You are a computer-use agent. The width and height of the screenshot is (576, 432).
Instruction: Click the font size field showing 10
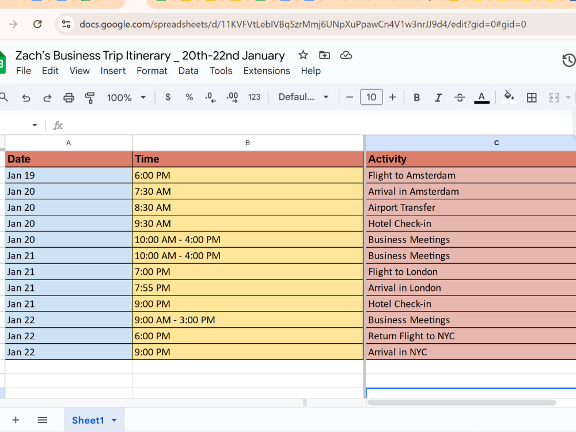click(372, 97)
